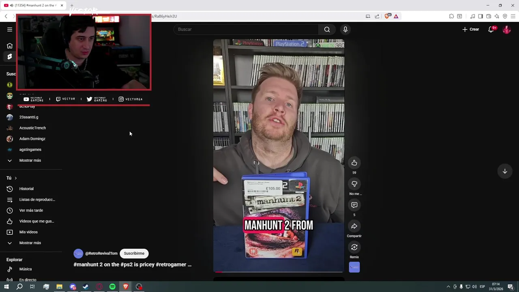
Task: Click the ESP language indicator
Action: (483, 287)
